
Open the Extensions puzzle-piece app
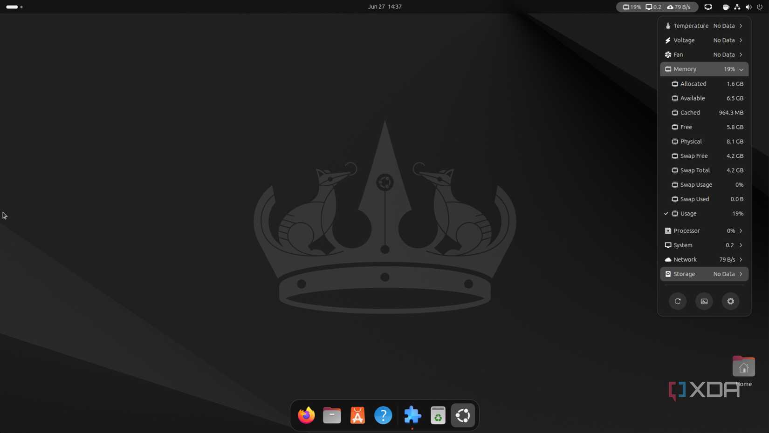tap(412, 415)
